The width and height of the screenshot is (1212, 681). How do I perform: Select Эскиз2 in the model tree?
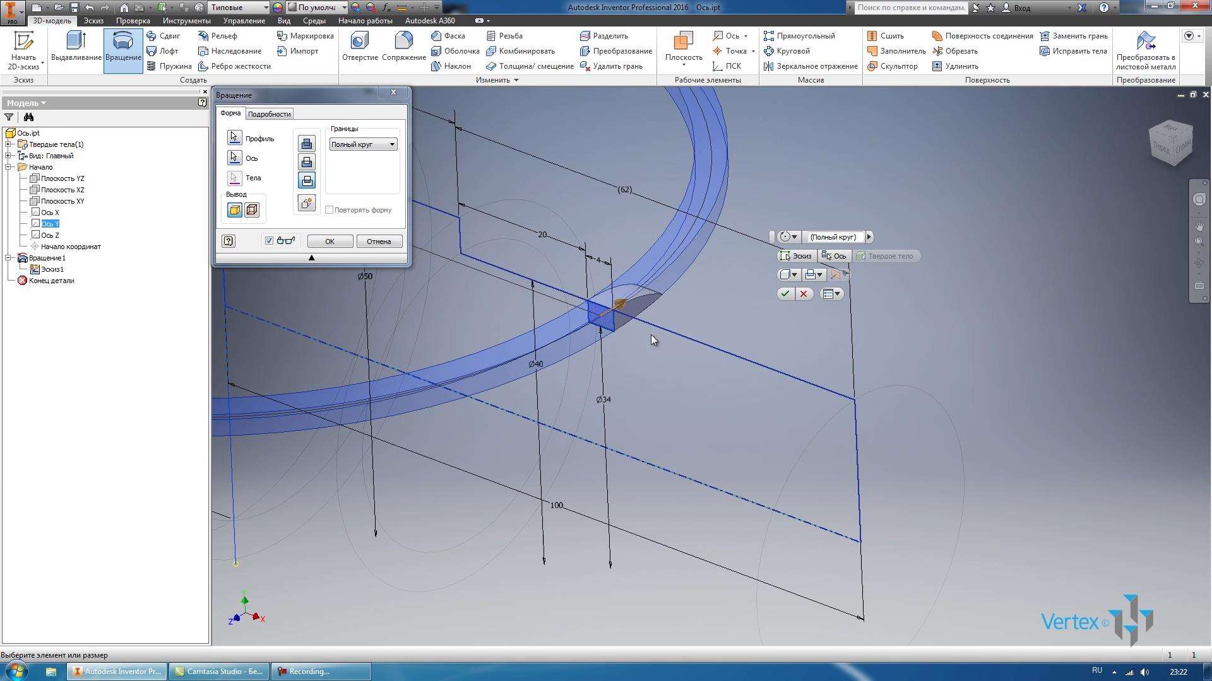[52, 269]
